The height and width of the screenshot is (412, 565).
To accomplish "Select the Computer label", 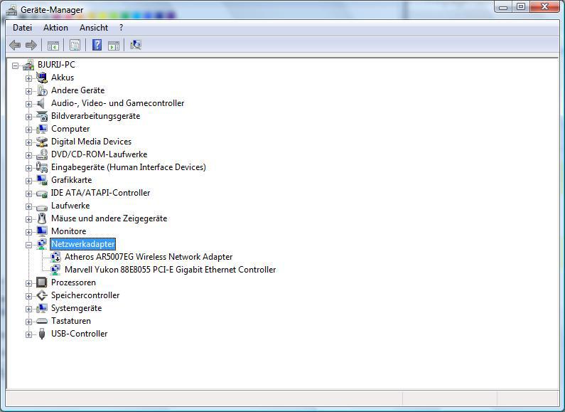I will [x=70, y=129].
